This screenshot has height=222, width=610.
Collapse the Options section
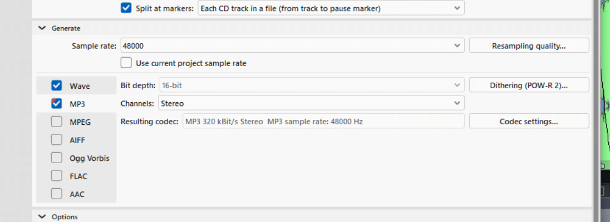[x=42, y=216]
